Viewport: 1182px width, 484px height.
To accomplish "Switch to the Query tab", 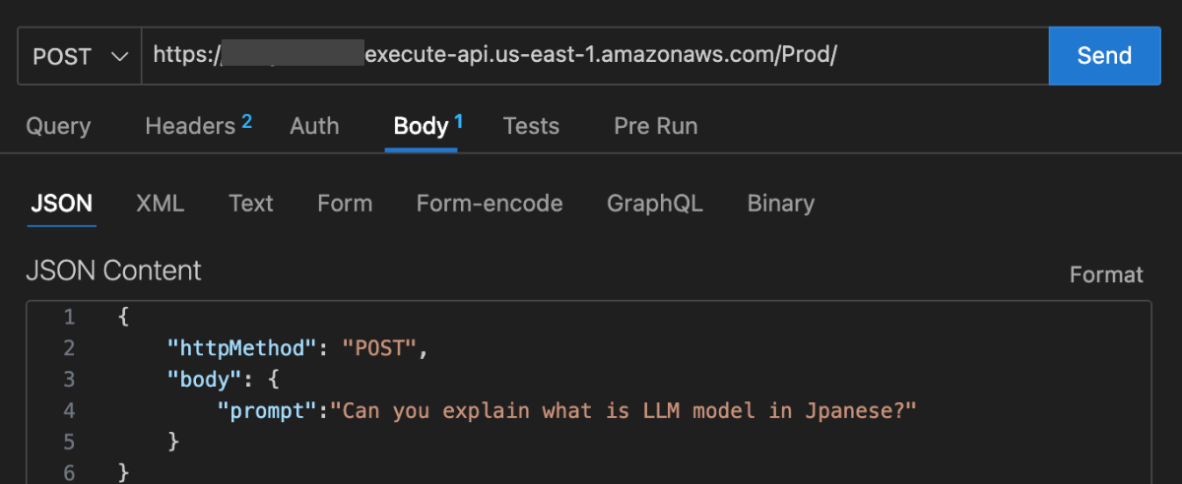I will [x=58, y=126].
